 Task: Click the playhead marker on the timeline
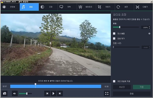click(x=35, y=84)
